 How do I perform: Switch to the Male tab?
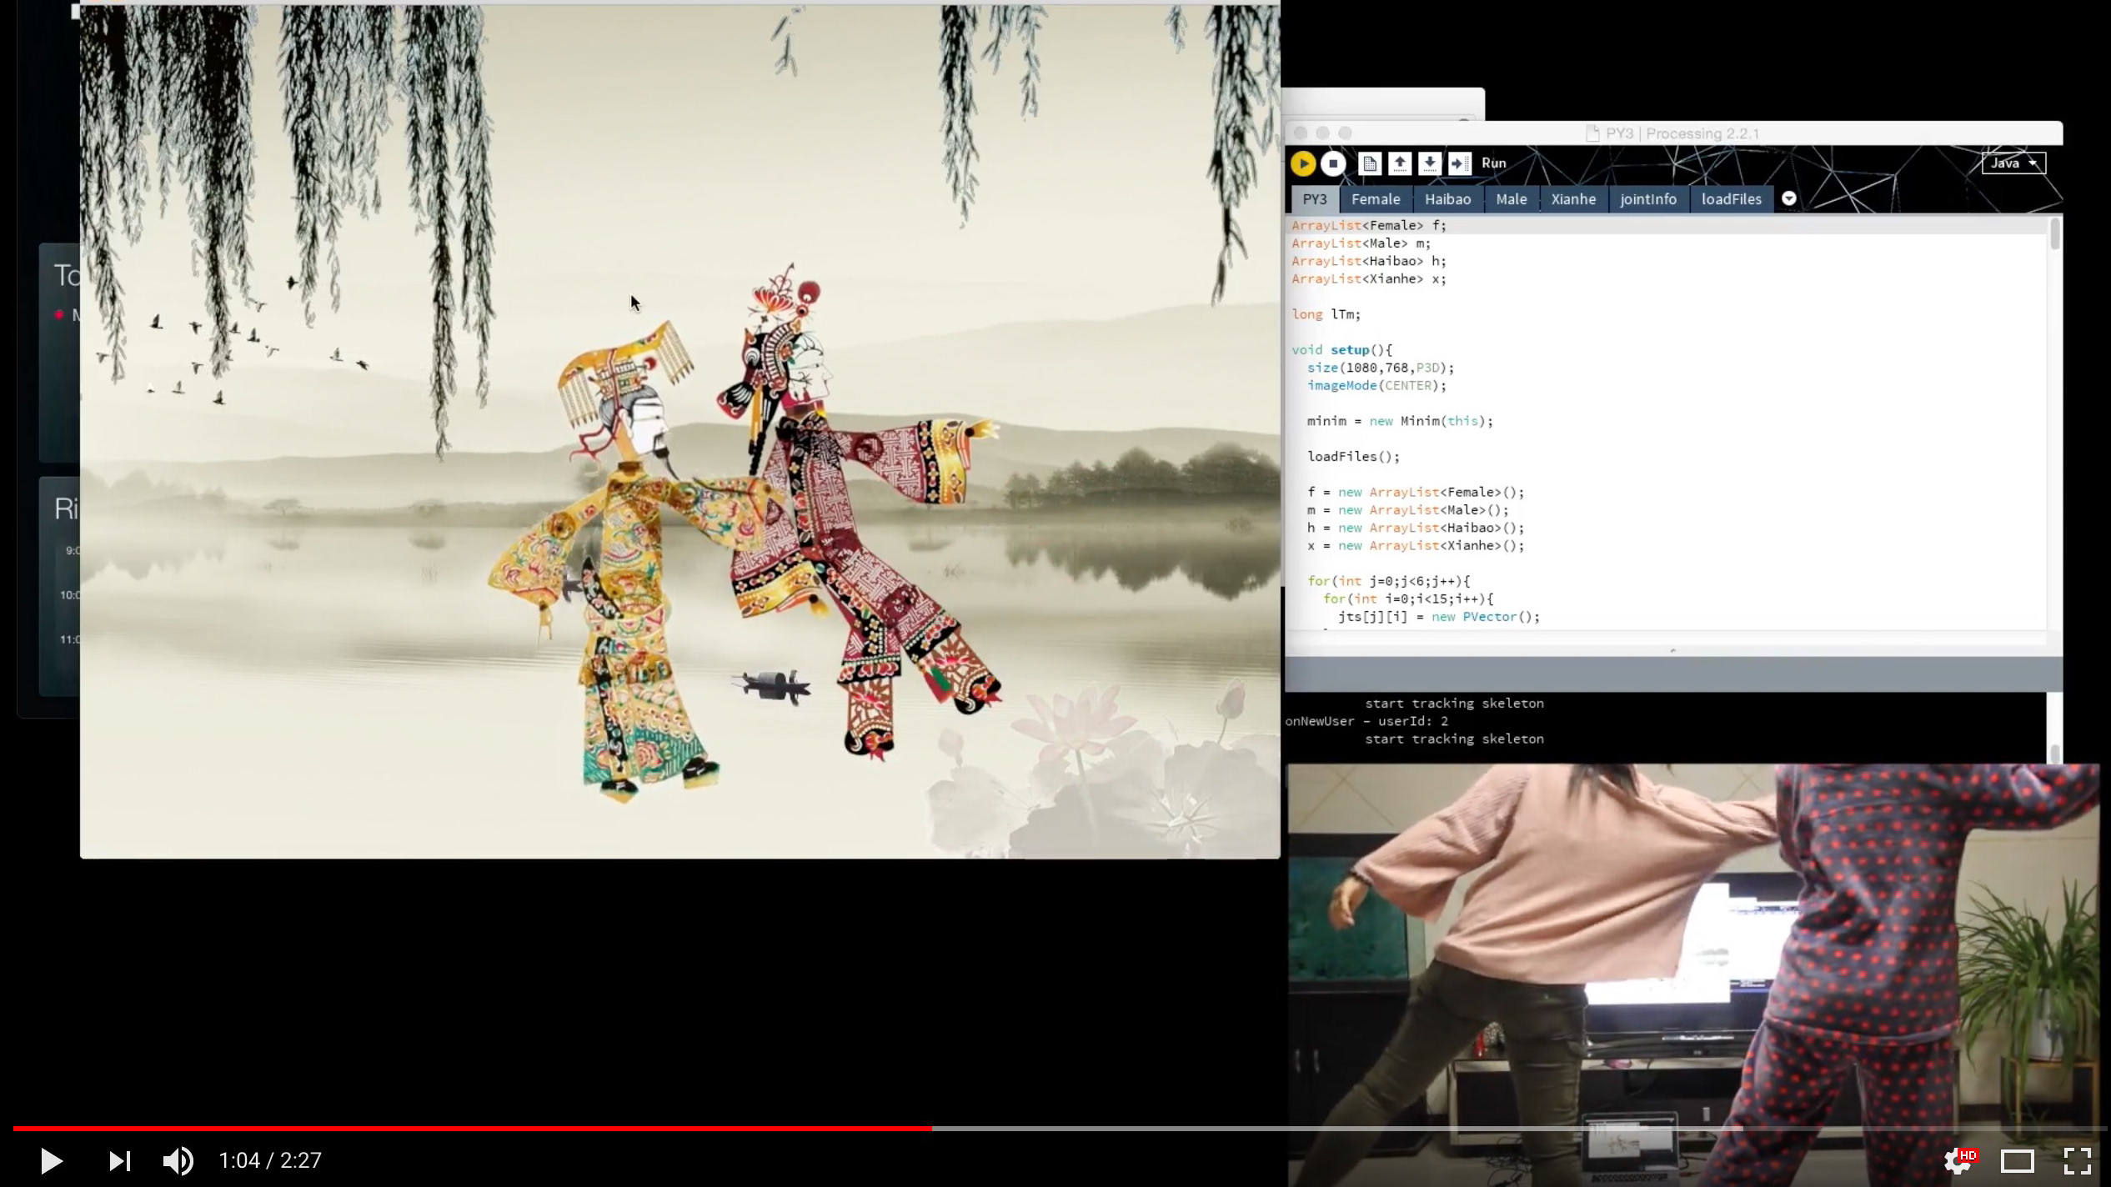click(x=1512, y=199)
